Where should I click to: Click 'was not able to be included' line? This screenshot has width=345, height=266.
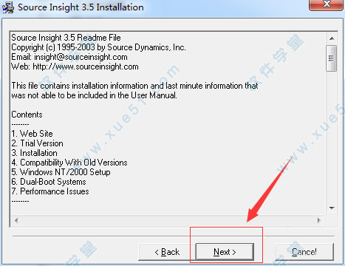coord(94,95)
